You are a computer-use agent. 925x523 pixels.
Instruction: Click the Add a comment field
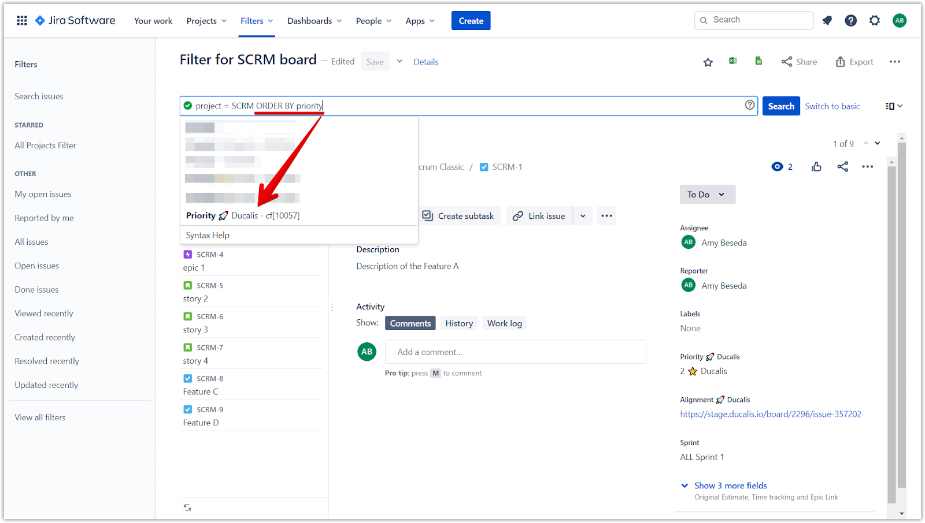[x=515, y=352]
